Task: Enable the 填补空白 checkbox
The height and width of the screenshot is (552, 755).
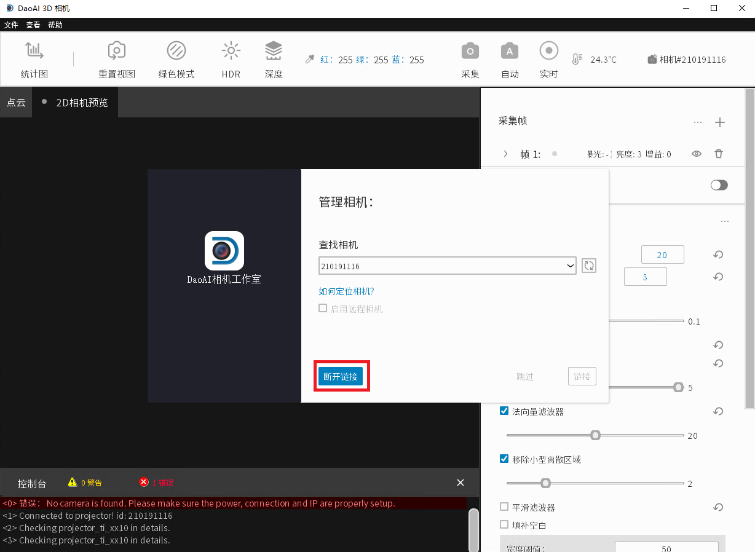Action: coord(504,525)
